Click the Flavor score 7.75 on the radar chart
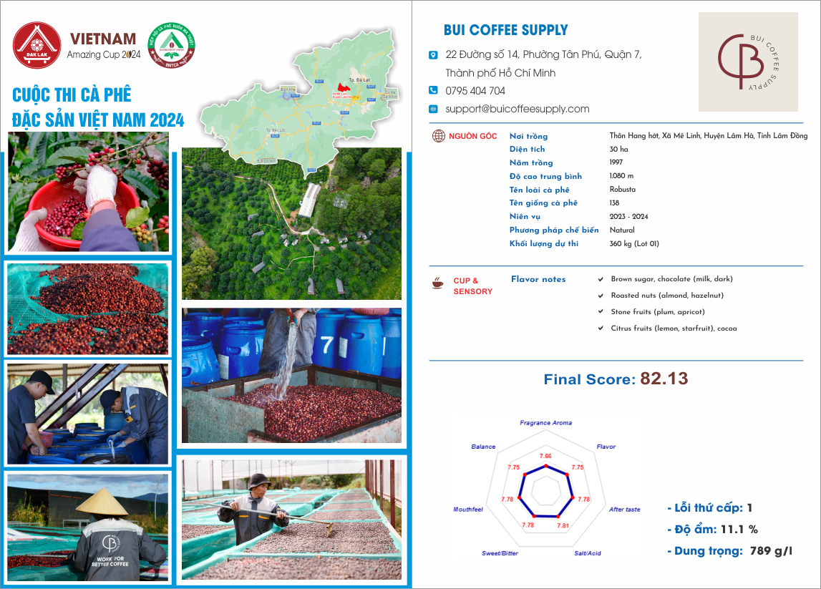The height and width of the screenshot is (589, 821). click(x=578, y=467)
